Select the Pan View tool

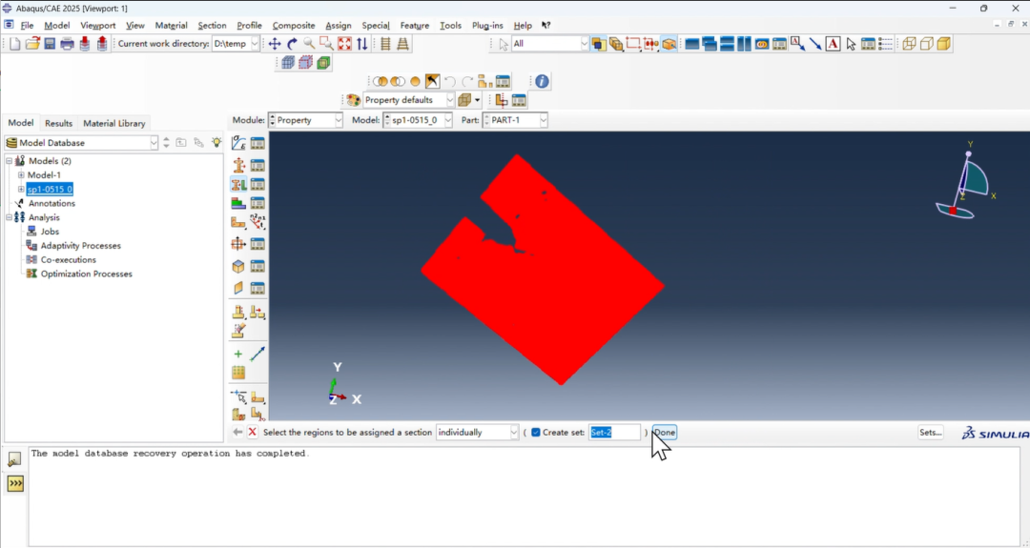tap(275, 44)
